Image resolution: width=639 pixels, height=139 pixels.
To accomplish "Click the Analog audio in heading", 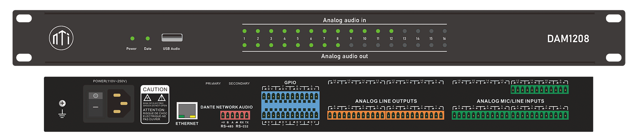I will [x=344, y=20].
